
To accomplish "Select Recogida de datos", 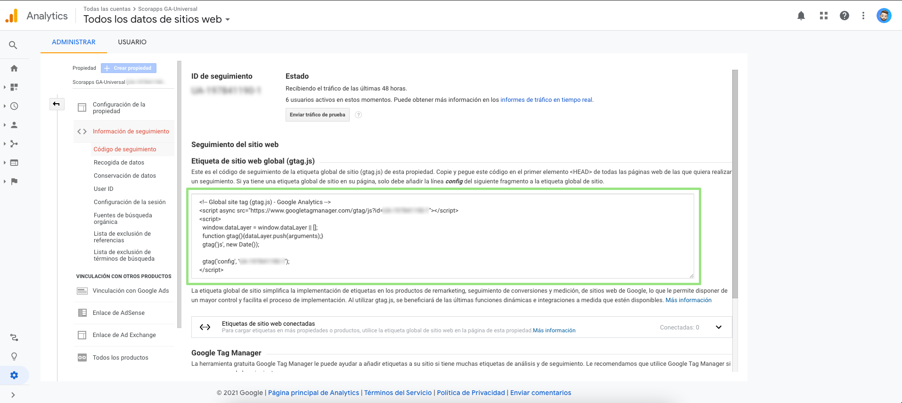I will click(x=119, y=163).
